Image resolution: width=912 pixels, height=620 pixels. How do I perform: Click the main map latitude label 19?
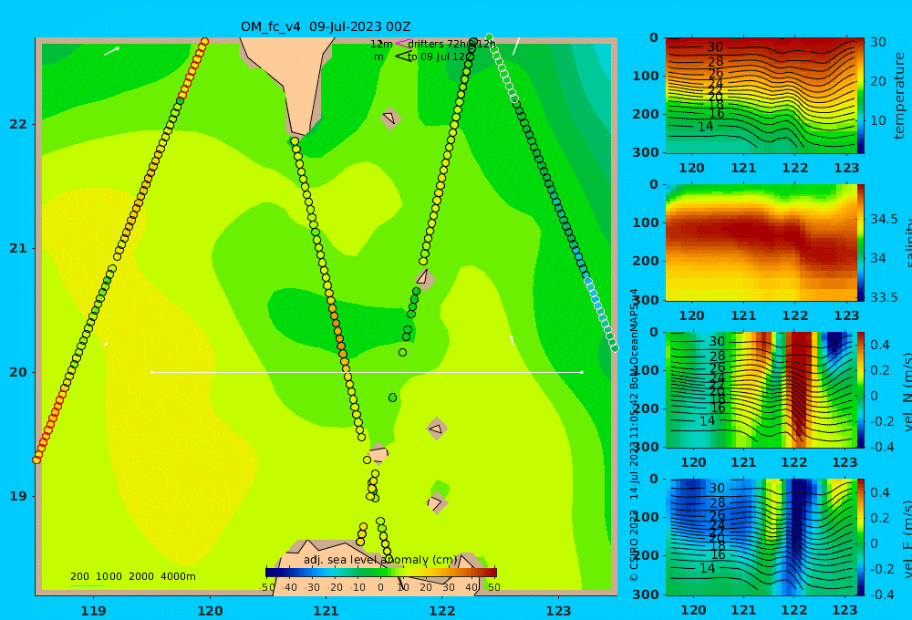coord(18,496)
